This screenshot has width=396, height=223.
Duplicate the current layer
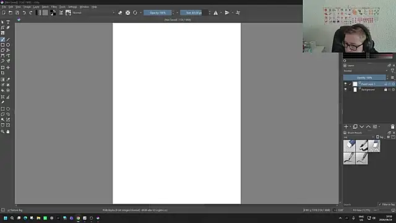point(355,126)
